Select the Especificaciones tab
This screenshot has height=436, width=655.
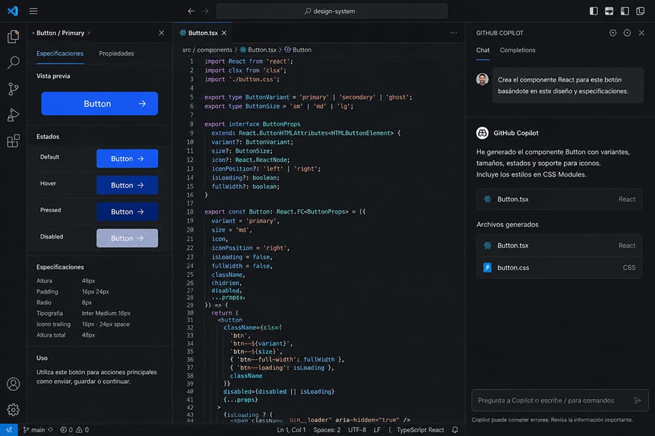tap(60, 54)
